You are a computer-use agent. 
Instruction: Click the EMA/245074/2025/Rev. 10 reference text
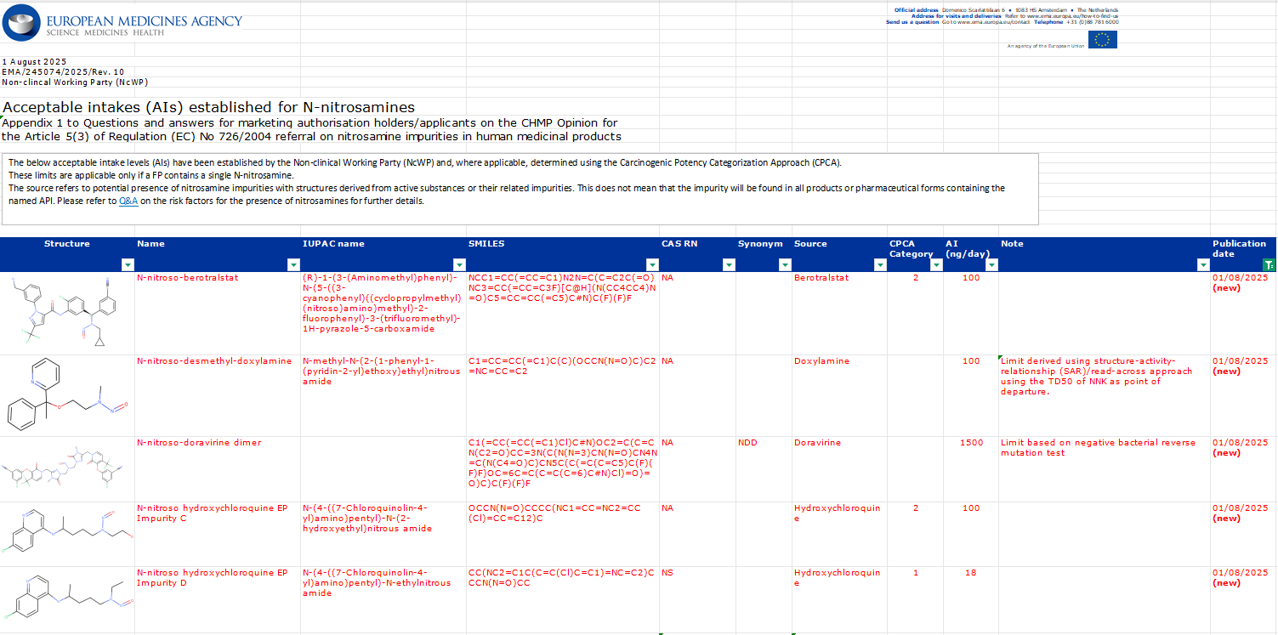tap(64, 72)
